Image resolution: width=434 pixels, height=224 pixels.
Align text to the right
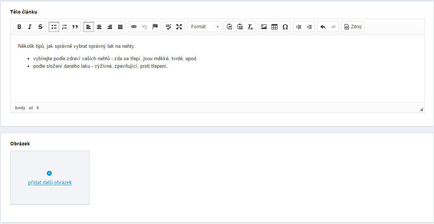tap(110, 27)
